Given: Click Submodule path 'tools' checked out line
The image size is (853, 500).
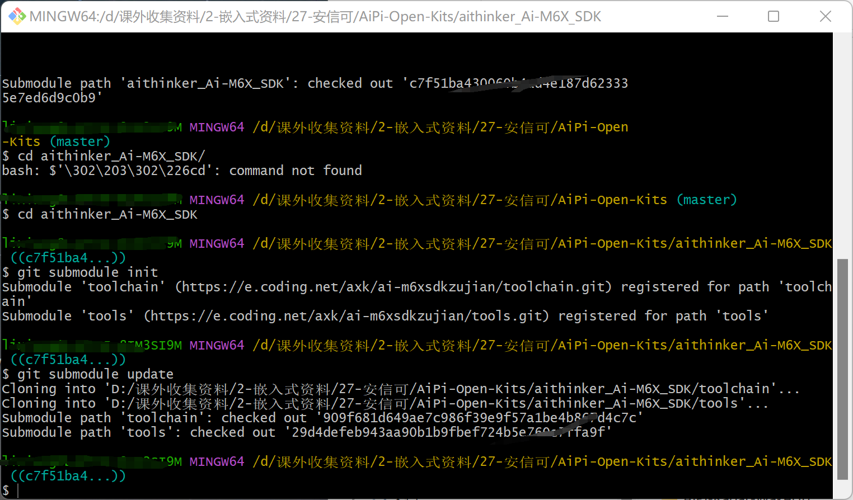Looking at the screenshot, I should coord(307,432).
